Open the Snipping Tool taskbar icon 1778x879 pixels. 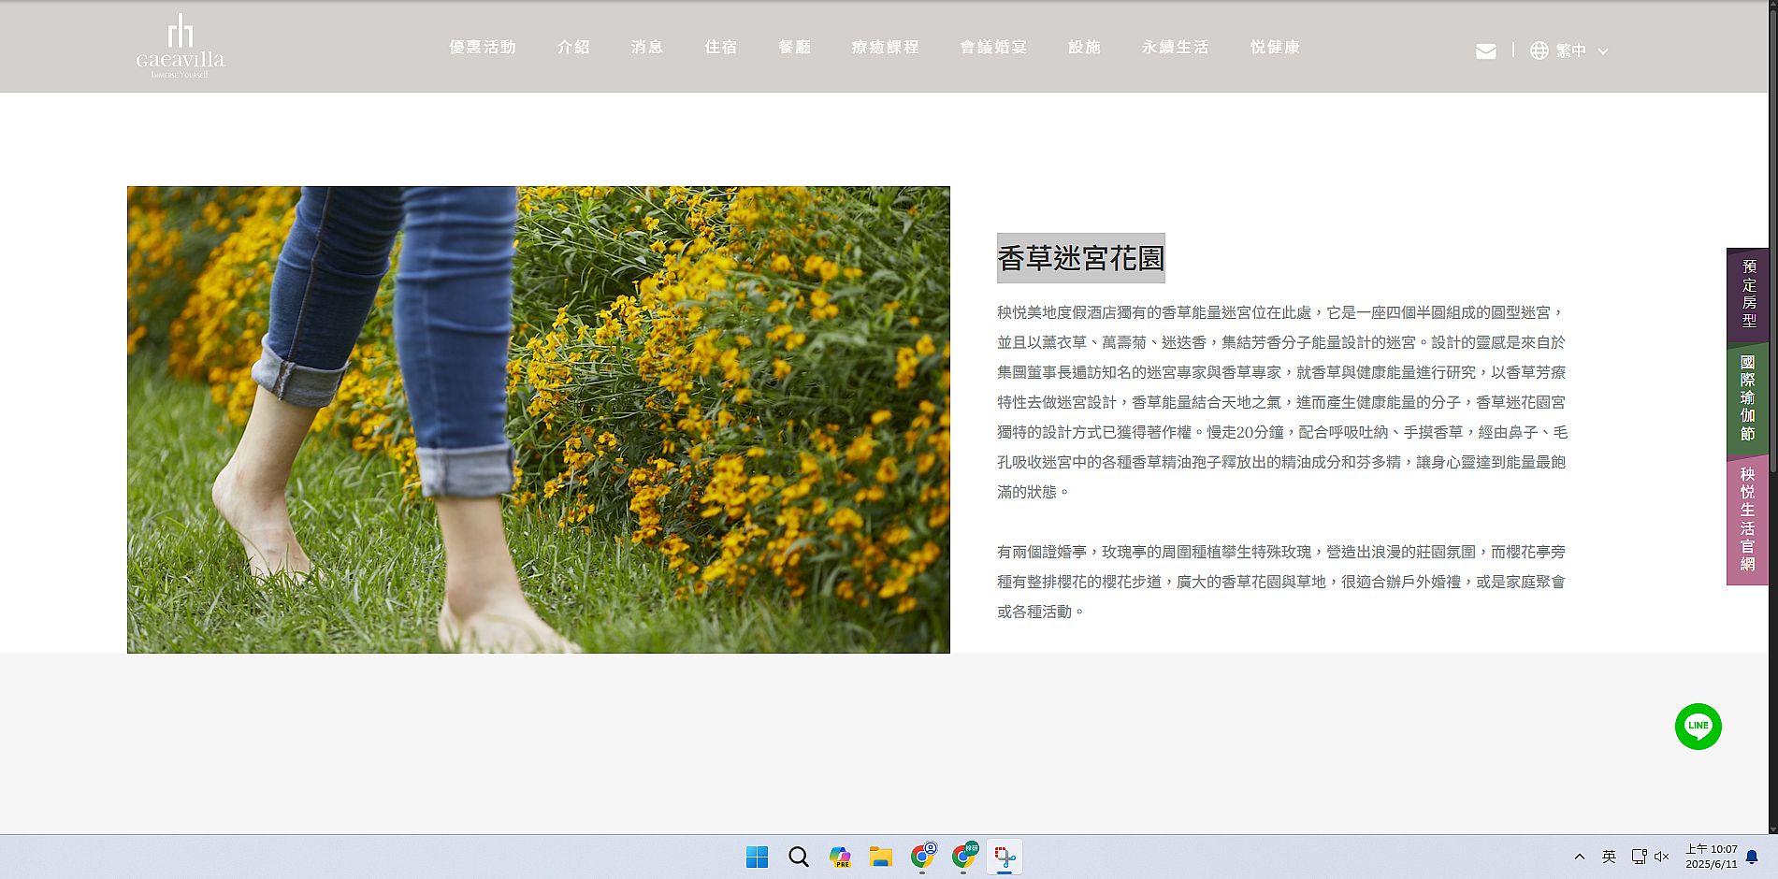(x=1005, y=857)
